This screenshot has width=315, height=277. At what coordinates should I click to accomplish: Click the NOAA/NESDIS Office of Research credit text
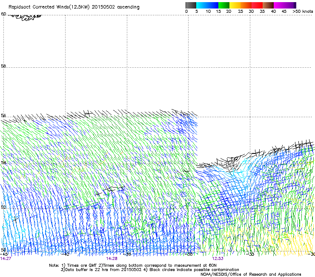[251, 274]
